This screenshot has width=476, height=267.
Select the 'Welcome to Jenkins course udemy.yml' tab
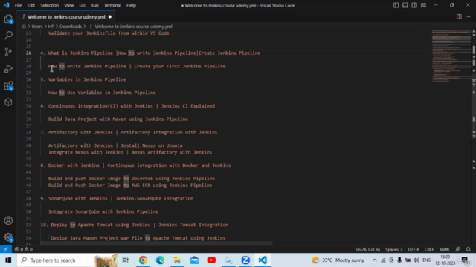click(66, 16)
